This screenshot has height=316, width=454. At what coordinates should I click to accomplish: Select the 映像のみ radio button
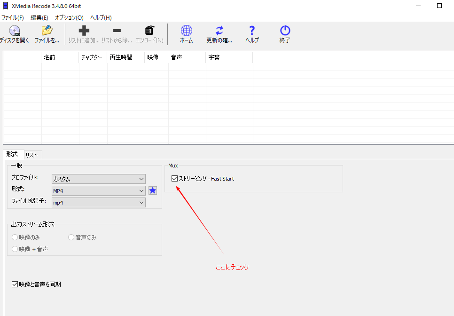tap(15, 237)
